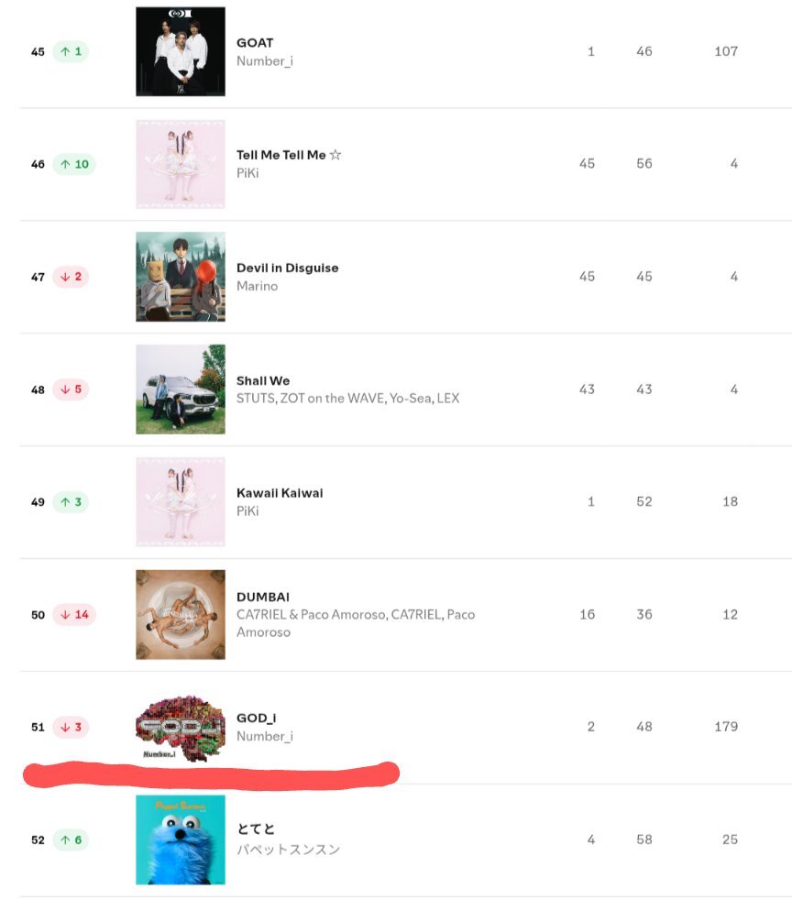Click the down 5 badge beside rank 48
This screenshot has height=900, width=792.
pyautogui.click(x=71, y=390)
